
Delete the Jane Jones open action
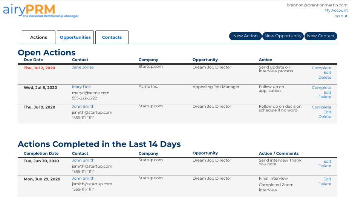[x=324, y=78]
